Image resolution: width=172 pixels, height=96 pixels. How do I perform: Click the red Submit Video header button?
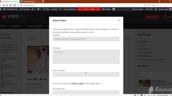[152, 17]
